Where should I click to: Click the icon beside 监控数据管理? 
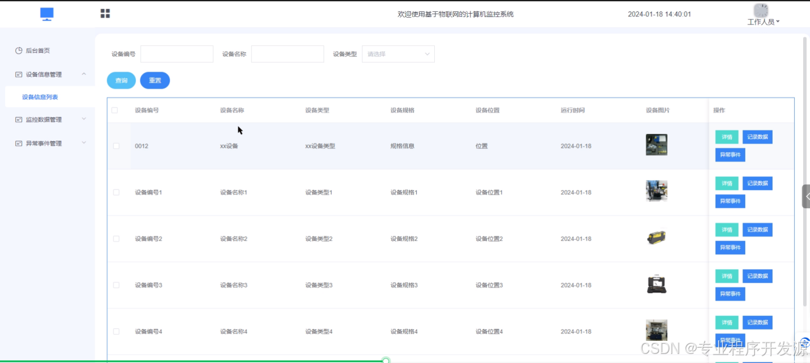coord(19,120)
